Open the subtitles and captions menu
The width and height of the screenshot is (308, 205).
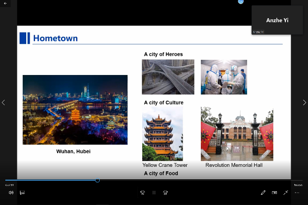click(x=22, y=193)
